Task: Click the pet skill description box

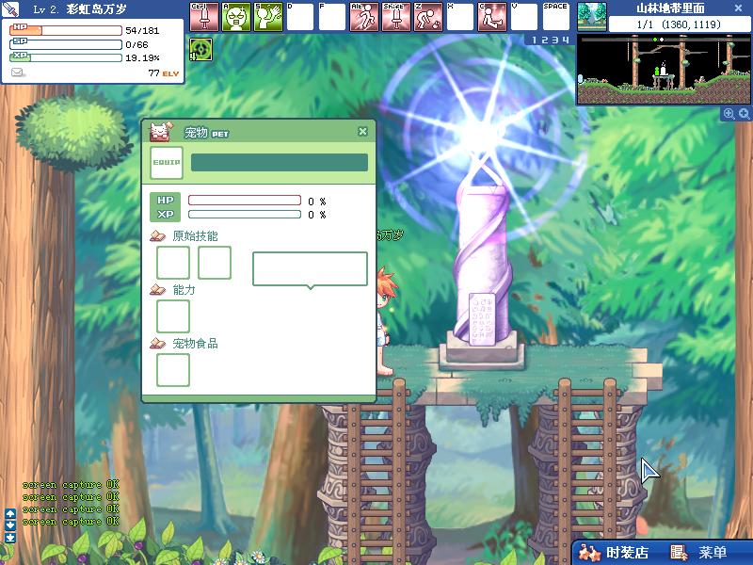Action: (x=310, y=269)
